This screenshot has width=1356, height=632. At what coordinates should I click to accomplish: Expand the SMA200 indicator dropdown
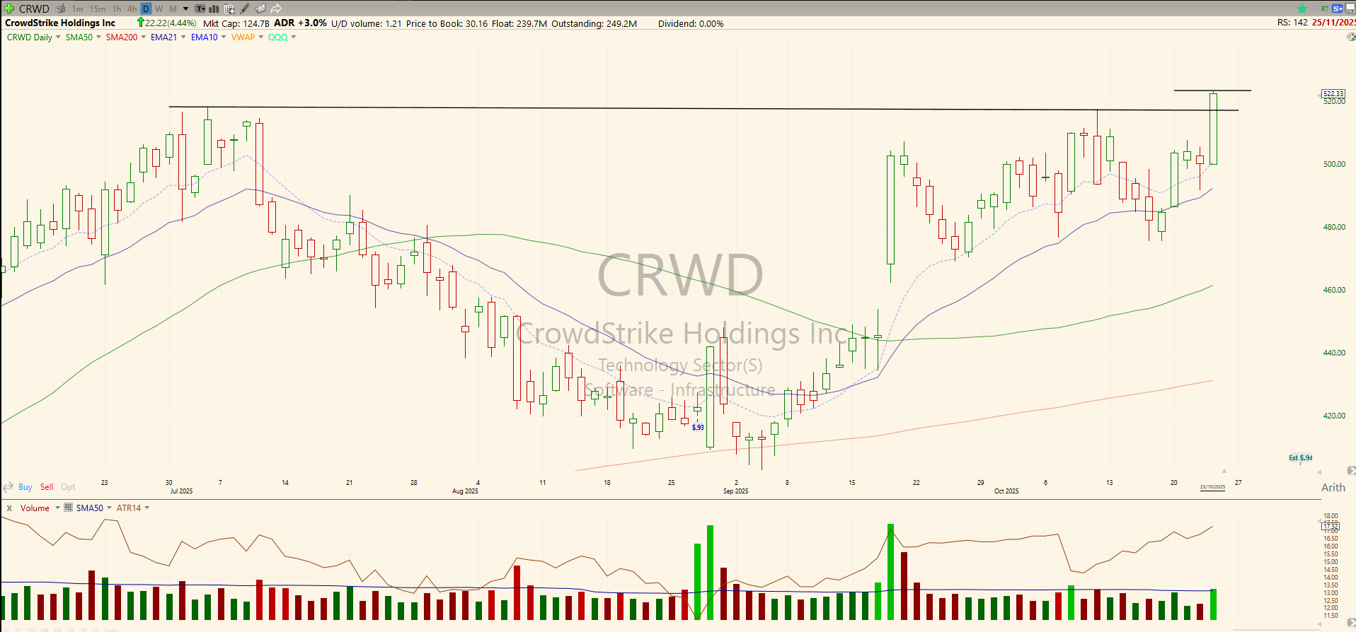click(144, 37)
